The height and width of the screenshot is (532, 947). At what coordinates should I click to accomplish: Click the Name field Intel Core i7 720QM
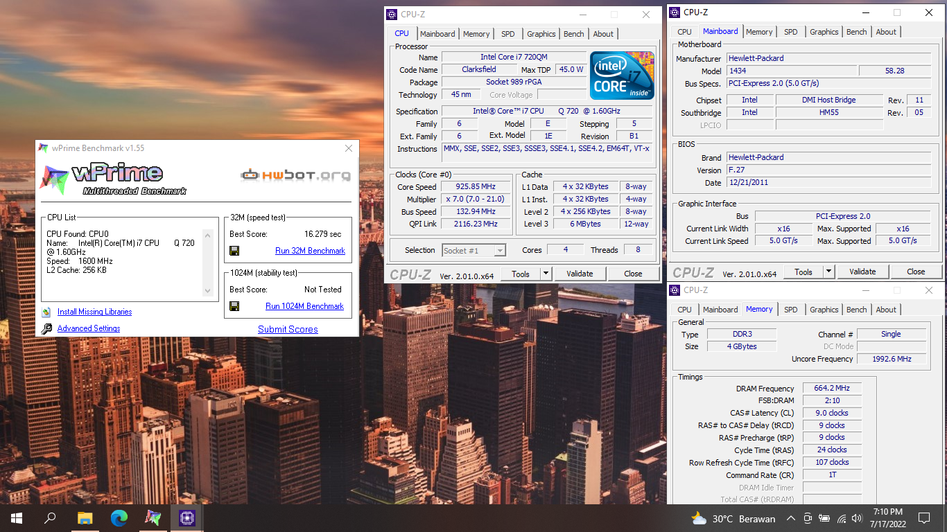click(514, 57)
